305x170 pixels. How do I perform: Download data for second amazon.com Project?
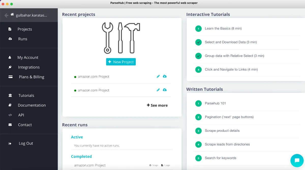[165, 90]
